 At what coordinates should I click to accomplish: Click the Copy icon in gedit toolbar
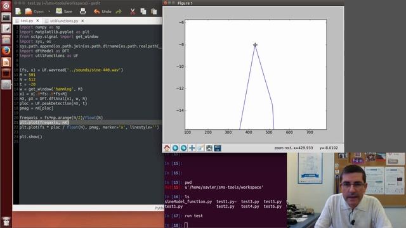tap(143, 11)
